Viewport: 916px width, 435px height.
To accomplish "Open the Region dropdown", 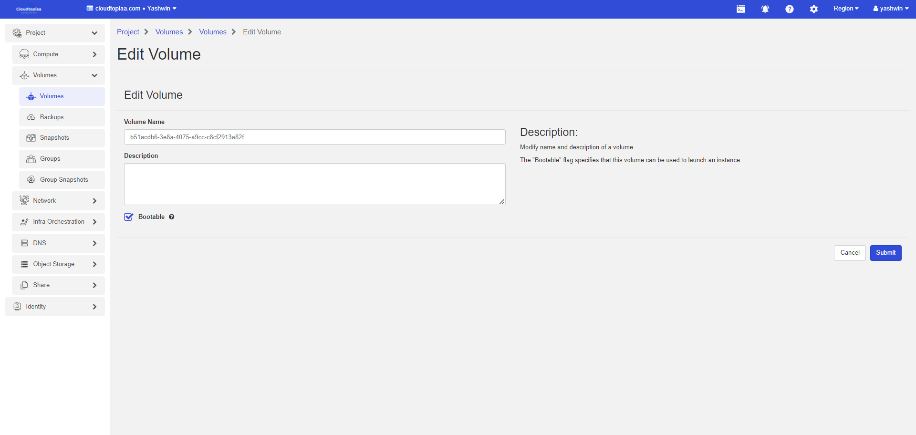I will (x=845, y=9).
